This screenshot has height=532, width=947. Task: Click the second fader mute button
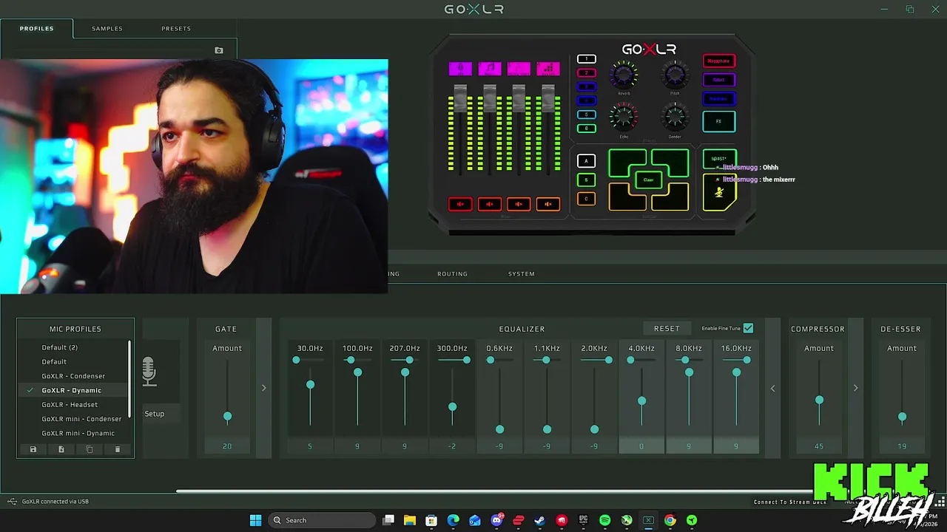pos(489,204)
